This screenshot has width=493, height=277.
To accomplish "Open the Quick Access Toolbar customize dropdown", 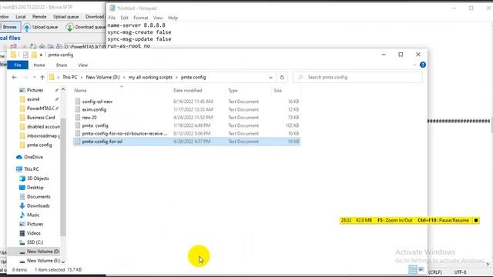I will (41, 55).
